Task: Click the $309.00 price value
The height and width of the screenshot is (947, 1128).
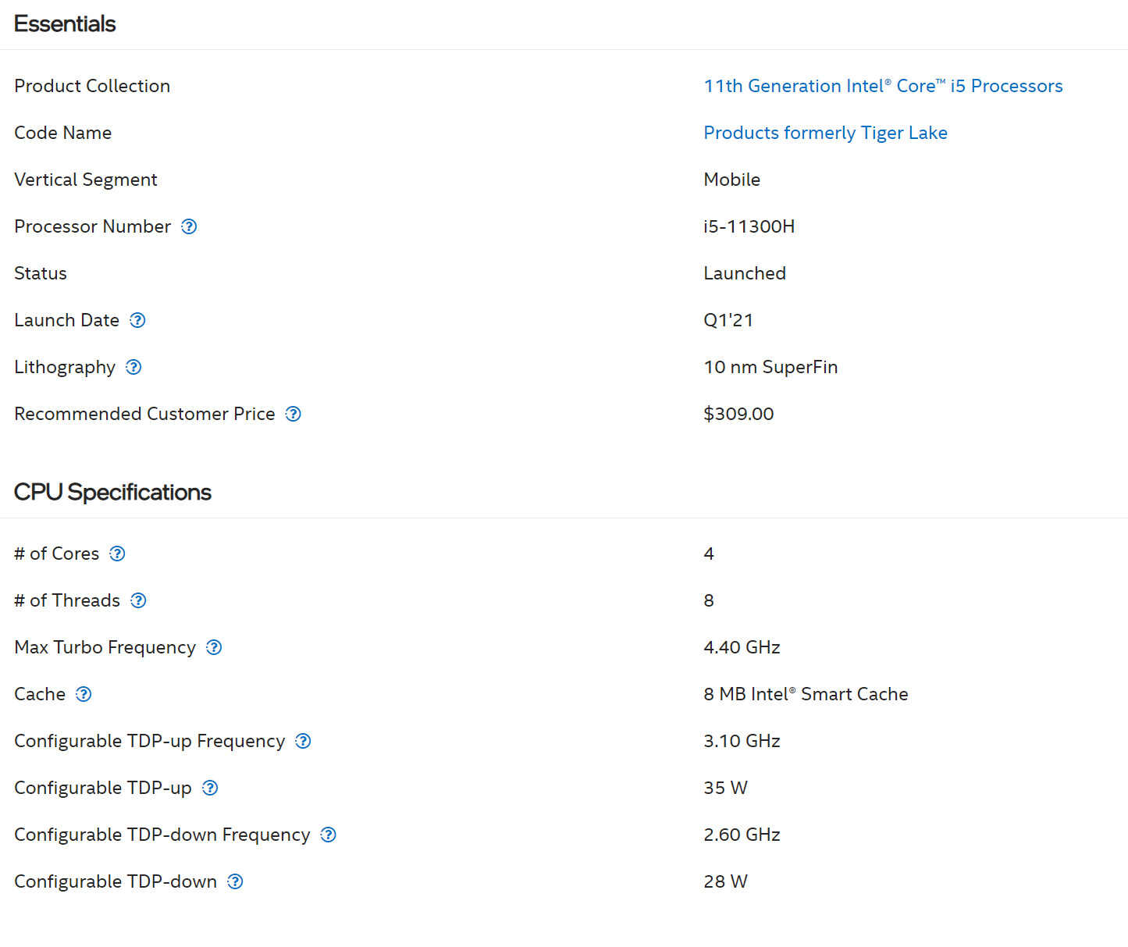Action: 738,414
